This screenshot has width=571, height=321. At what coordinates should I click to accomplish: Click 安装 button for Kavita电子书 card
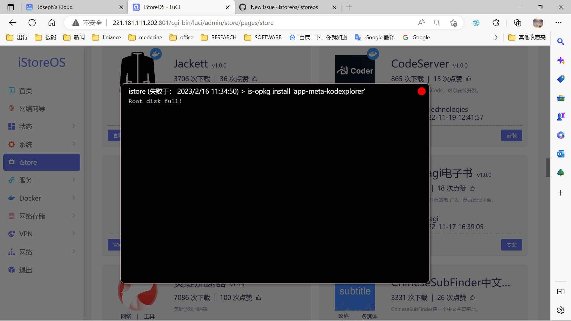pyautogui.click(x=511, y=245)
